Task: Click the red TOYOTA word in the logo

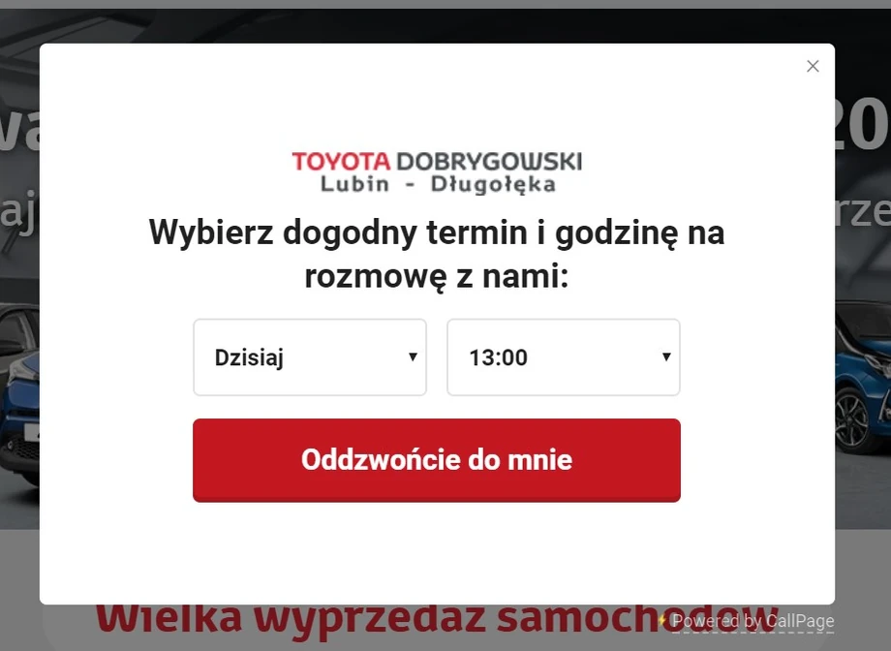Action: (341, 162)
